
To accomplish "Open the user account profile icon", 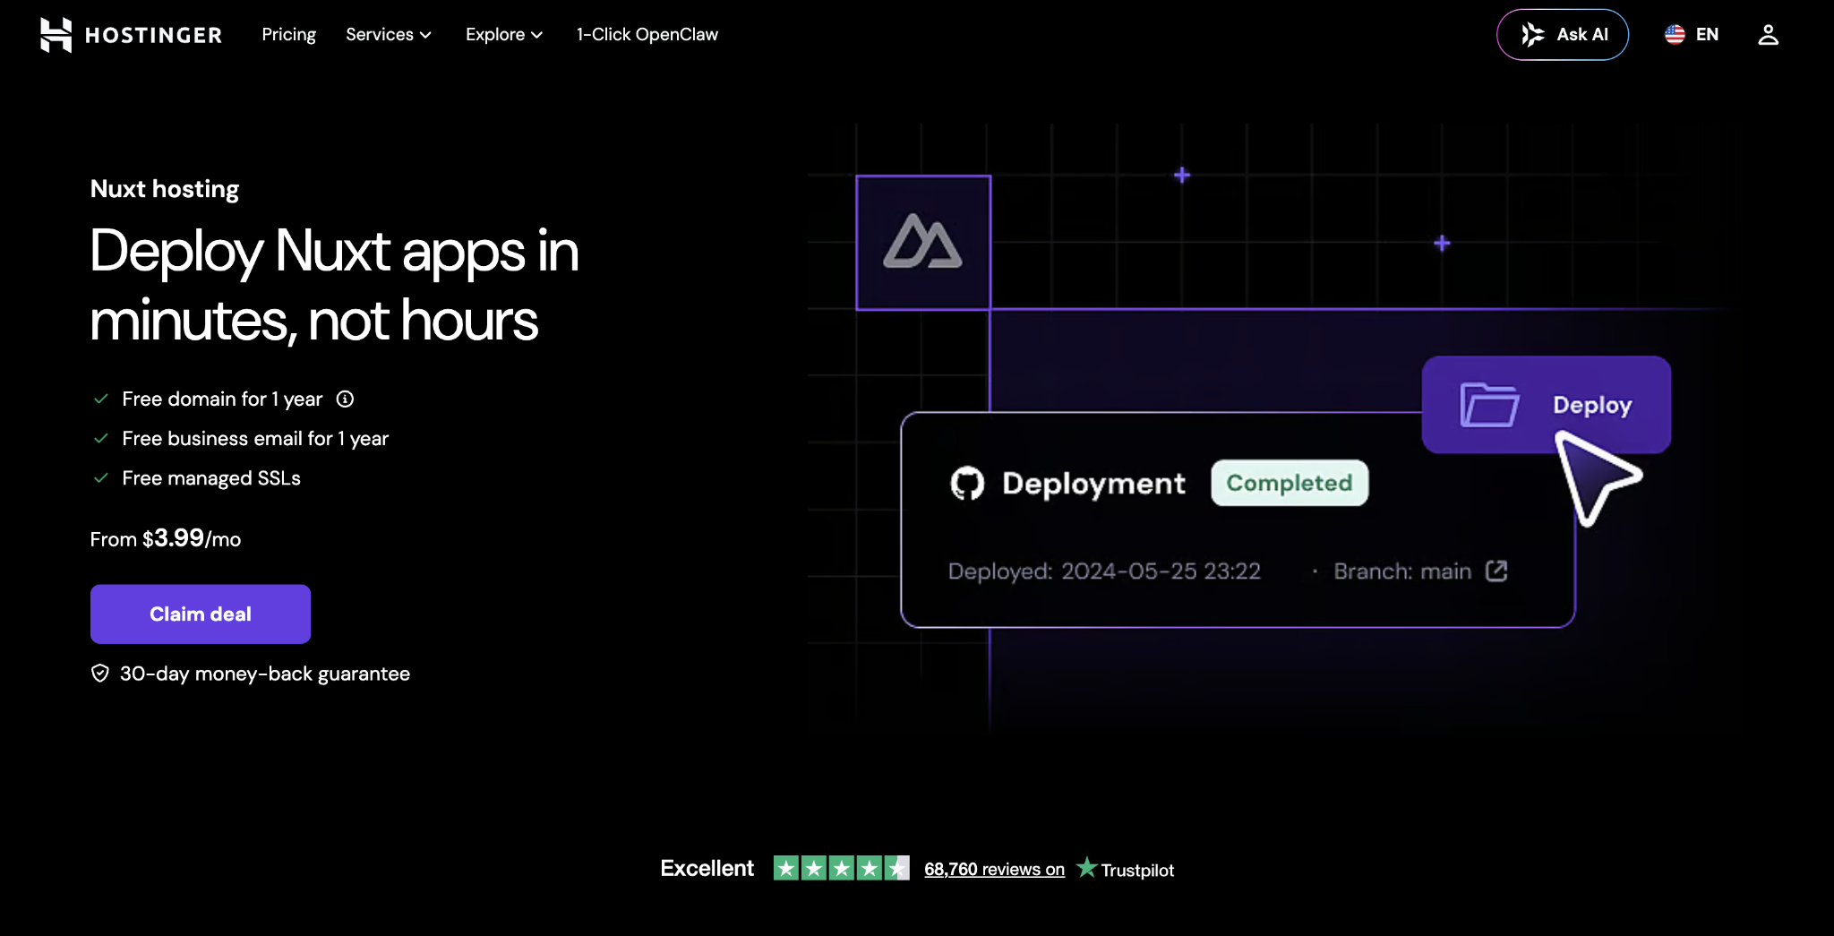I will [1768, 35].
